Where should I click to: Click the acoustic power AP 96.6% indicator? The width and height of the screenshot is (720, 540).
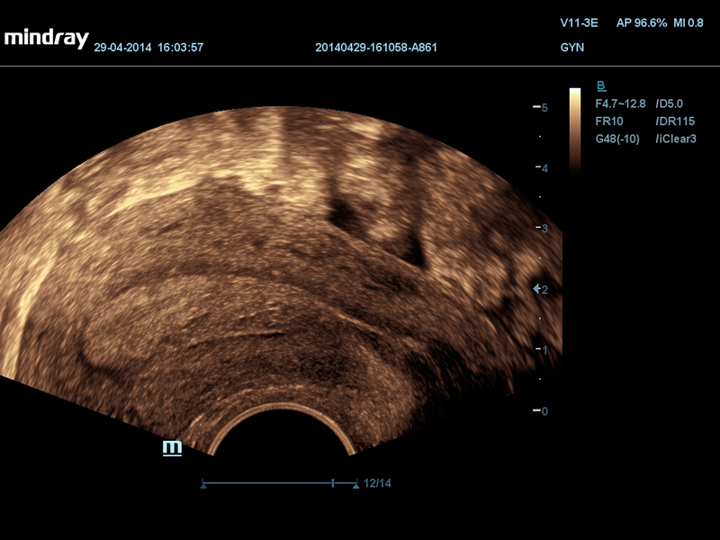tap(642, 23)
